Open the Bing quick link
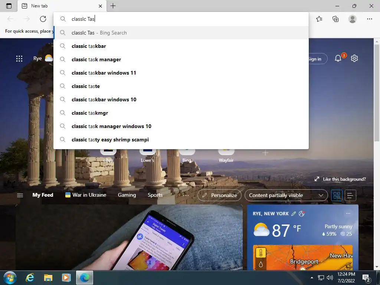 (187, 155)
